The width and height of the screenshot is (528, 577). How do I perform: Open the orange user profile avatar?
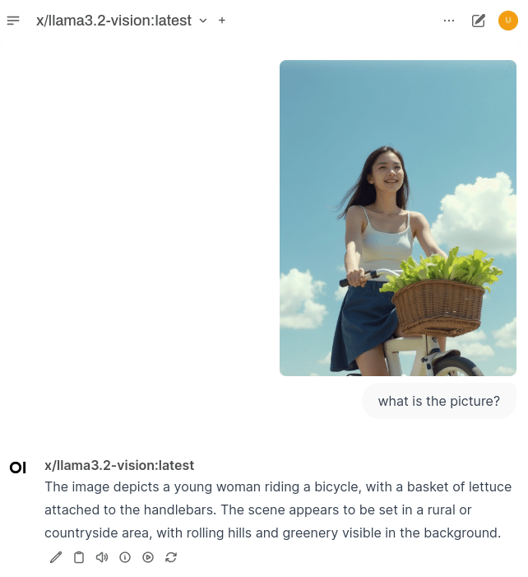[507, 21]
